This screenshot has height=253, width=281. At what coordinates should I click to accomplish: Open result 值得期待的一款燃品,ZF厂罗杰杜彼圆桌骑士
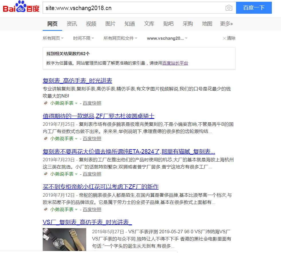99,116
